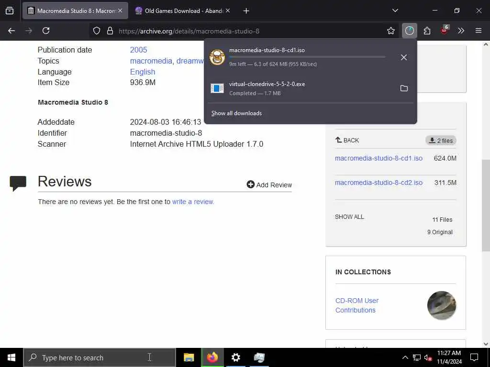Open the Extensions puzzle icon
490x367 pixels.
pos(427,31)
